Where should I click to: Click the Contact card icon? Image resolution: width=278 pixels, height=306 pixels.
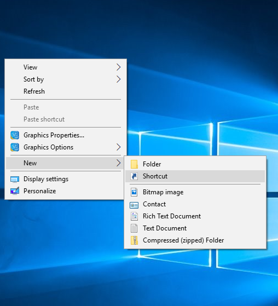click(134, 205)
